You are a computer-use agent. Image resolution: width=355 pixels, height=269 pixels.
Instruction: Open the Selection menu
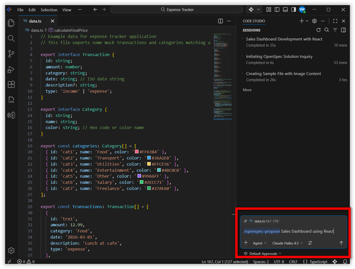tap(49, 10)
